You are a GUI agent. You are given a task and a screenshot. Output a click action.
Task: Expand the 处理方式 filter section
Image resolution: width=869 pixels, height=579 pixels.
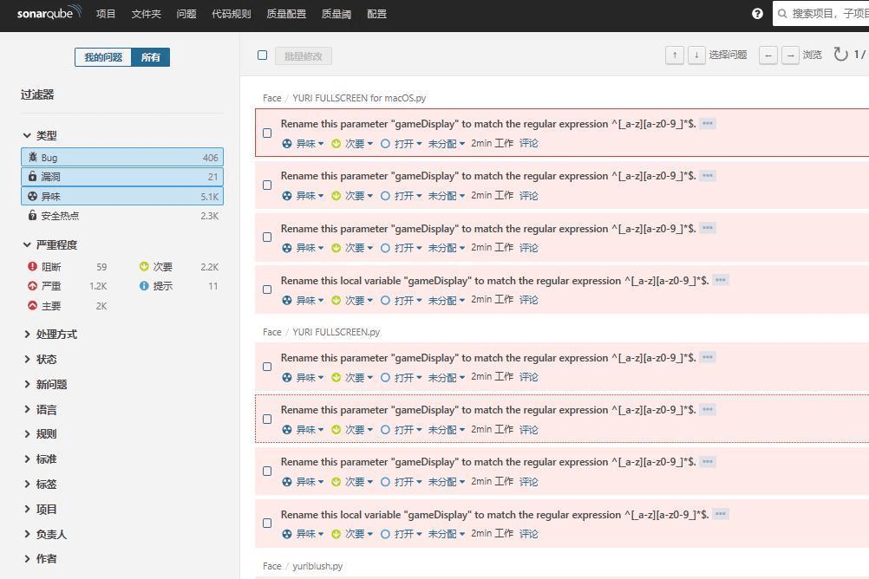click(50, 334)
